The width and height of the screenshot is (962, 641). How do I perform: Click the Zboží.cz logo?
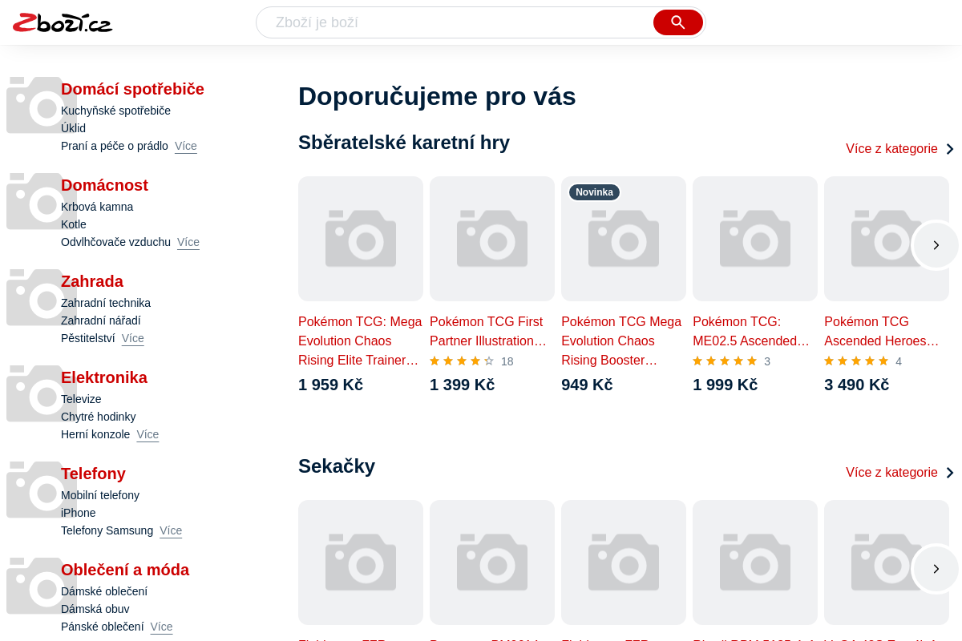pos(63,22)
